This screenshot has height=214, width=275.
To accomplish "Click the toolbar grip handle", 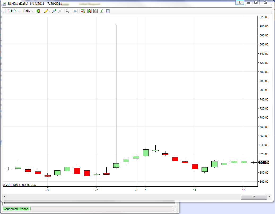I will tap(3, 11).
